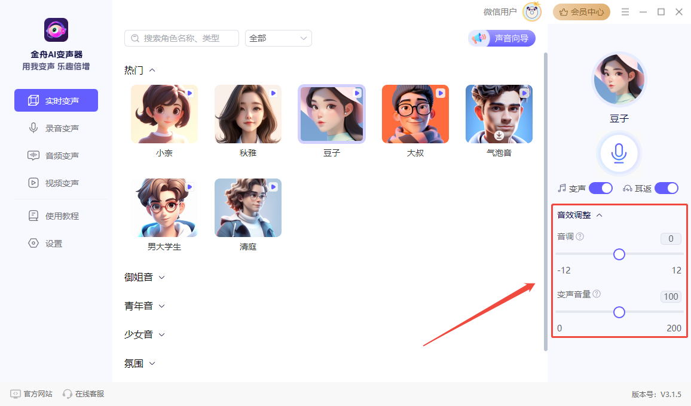This screenshot has width=691, height=406.
Task: Play preview of 豆子 voice
Action: click(357, 93)
